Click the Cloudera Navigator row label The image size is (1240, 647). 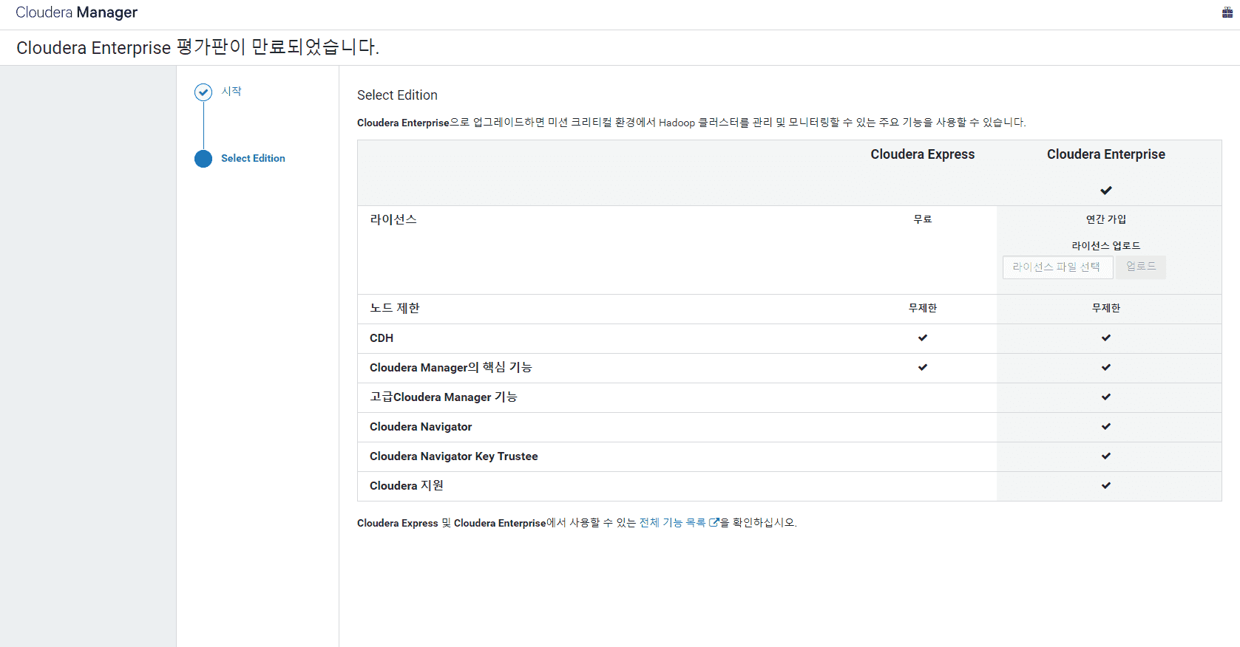click(421, 426)
